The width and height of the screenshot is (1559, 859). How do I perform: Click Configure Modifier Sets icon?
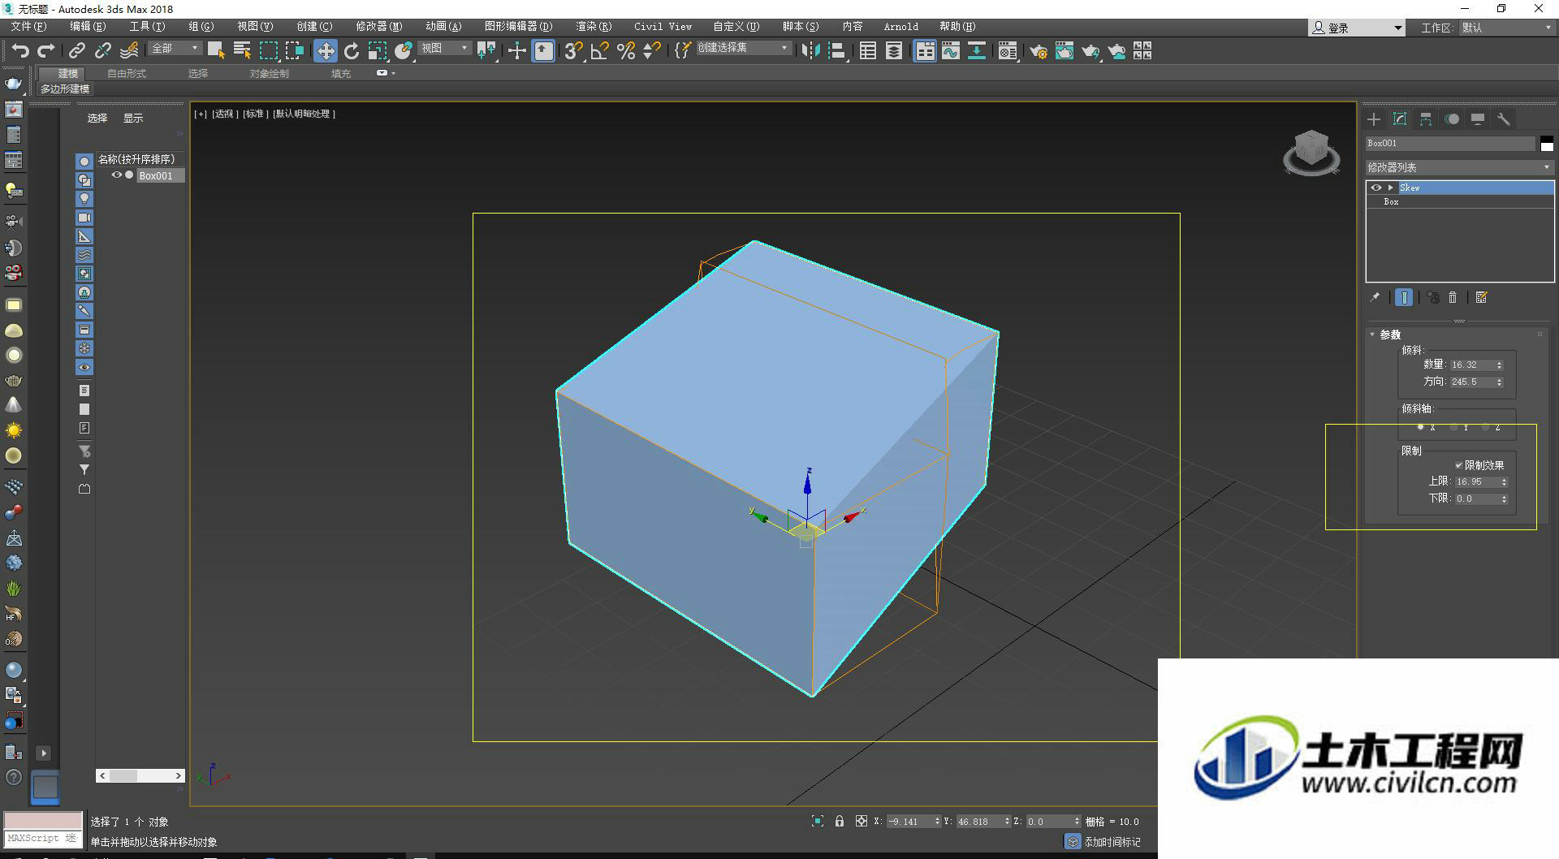pyautogui.click(x=1482, y=298)
